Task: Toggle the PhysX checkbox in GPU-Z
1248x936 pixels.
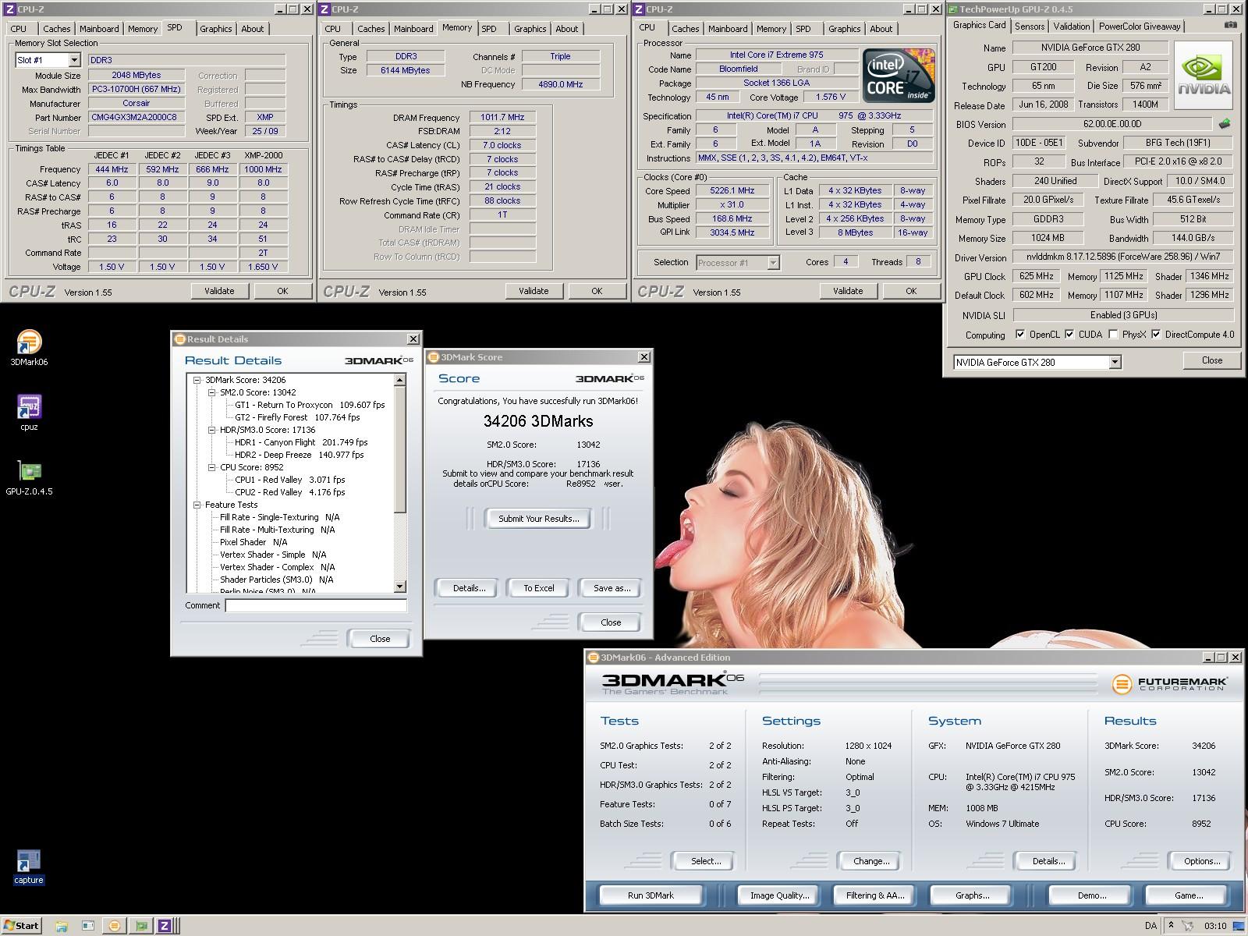Action: click(1113, 335)
